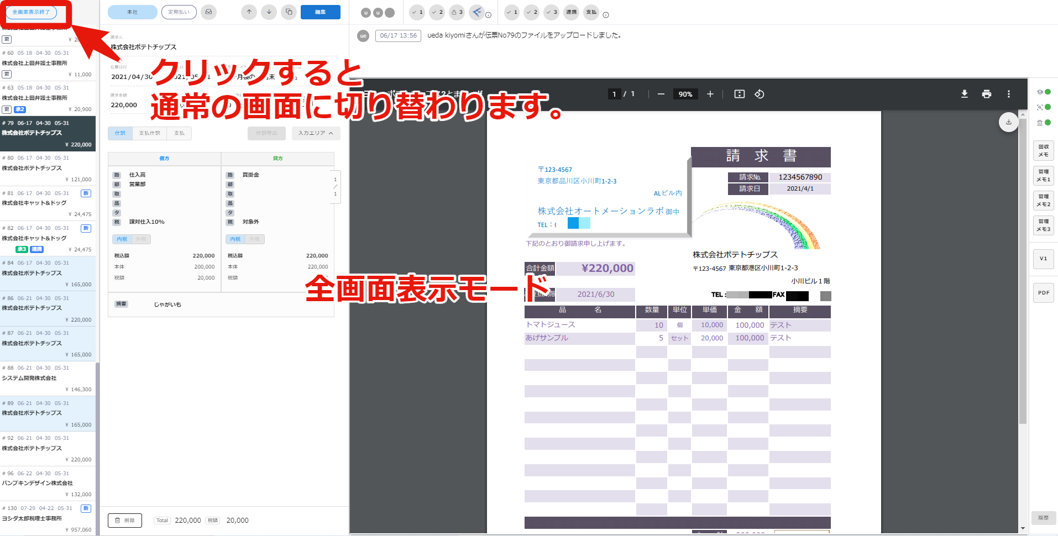Image resolution: width=1058 pixels, height=536 pixels.
Task: Click the 連携 status badge
Action: click(572, 12)
